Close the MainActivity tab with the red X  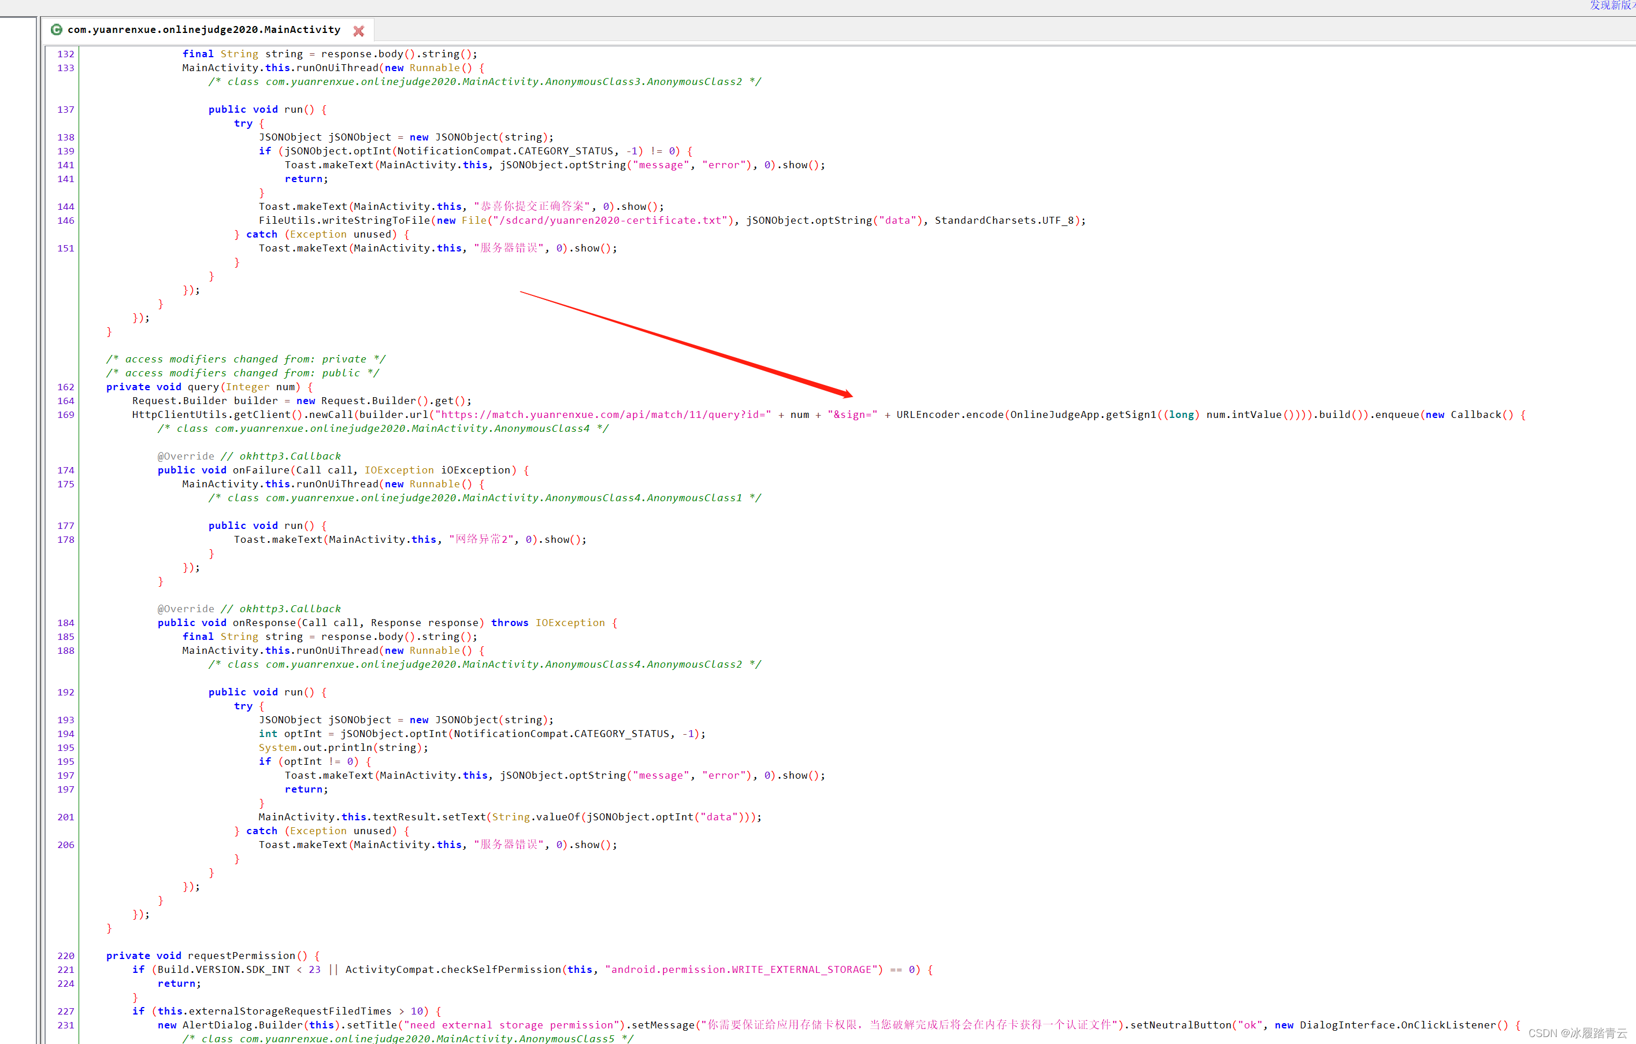click(x=359, y=31)
